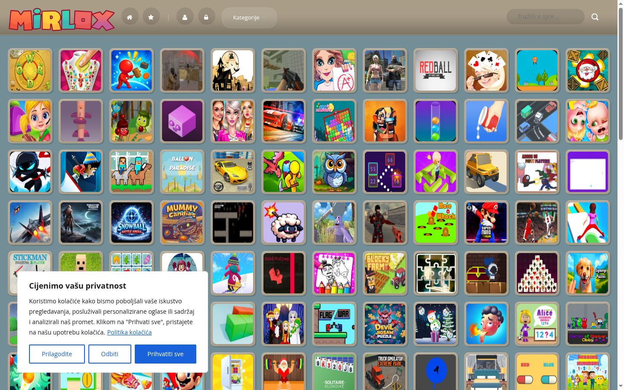Open the Skibidi Wall Jump game

283,273
